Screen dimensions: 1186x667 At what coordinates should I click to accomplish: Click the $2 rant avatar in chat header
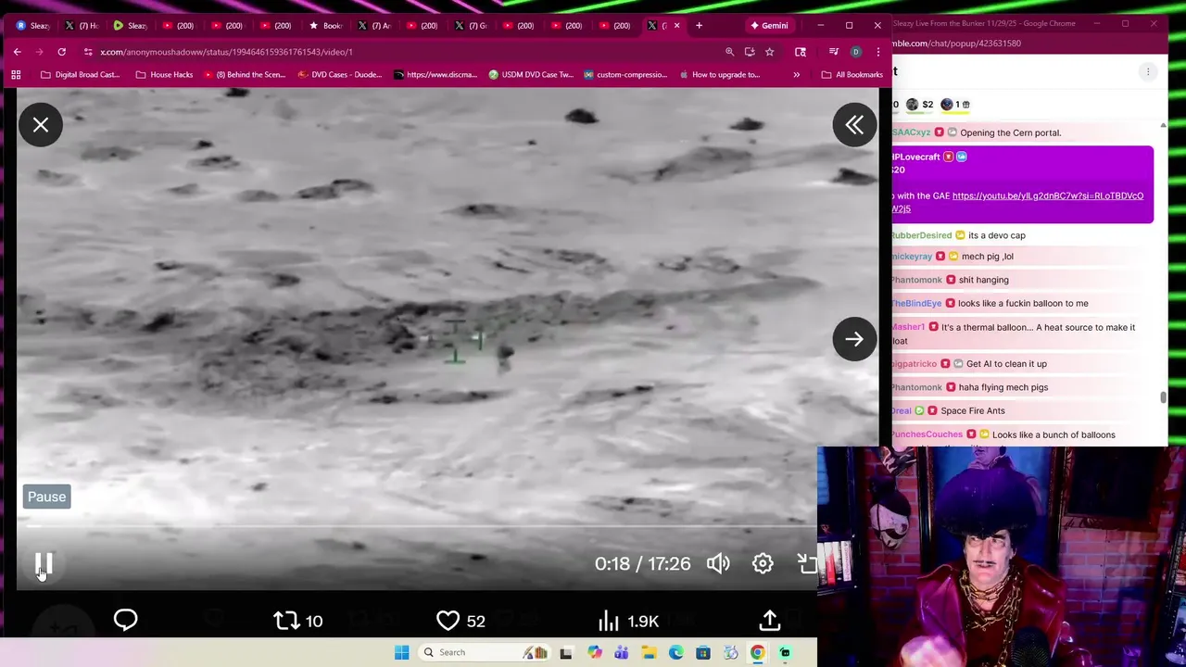[913, 105]
